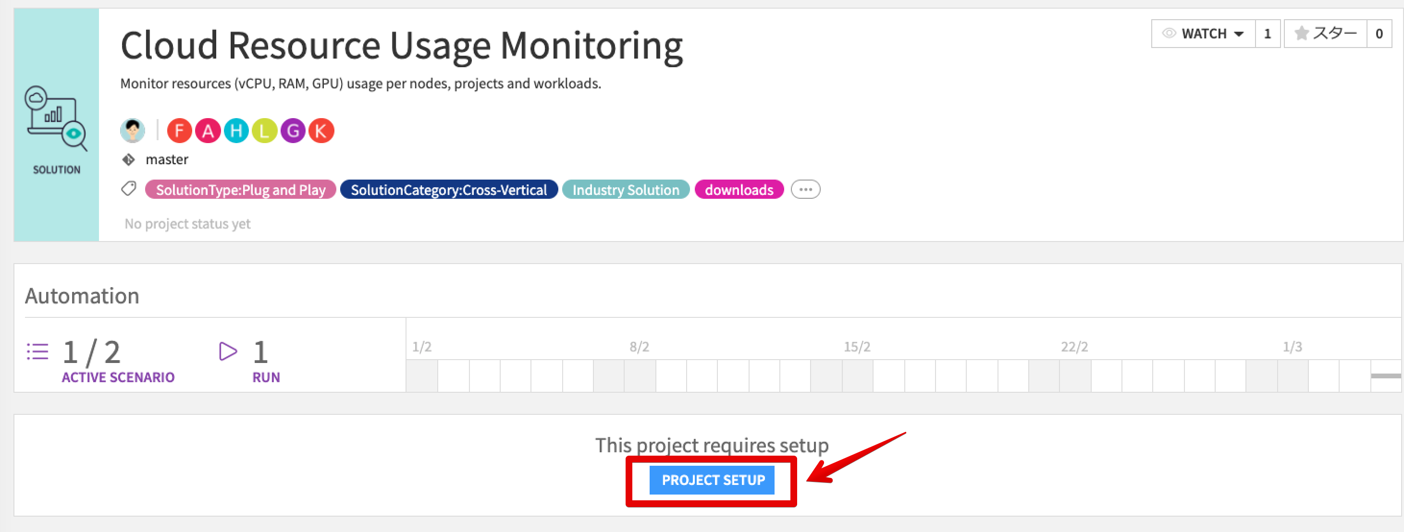Select the downloads tag
1404x532 pixels.
739,190
